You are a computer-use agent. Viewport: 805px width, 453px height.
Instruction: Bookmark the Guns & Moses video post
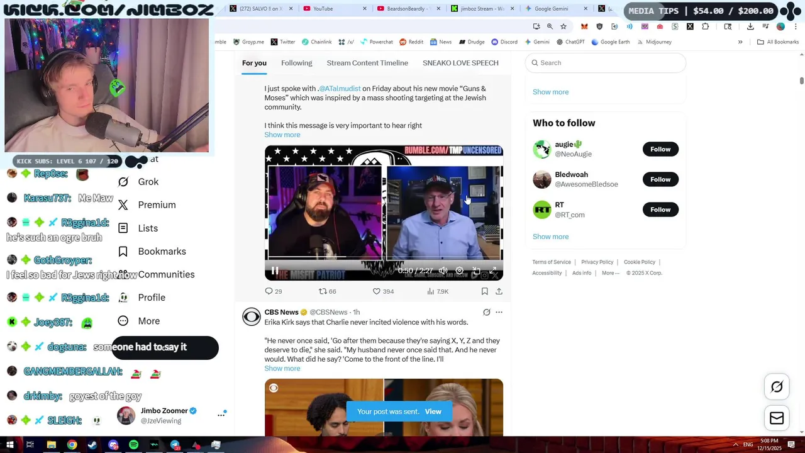[x=484, y=291]
